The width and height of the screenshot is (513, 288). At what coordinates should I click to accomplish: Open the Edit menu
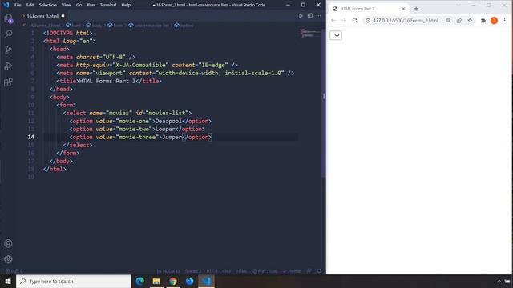[30, 5]
